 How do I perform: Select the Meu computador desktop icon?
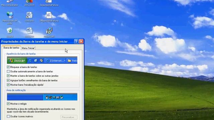(x=10, y=3)
